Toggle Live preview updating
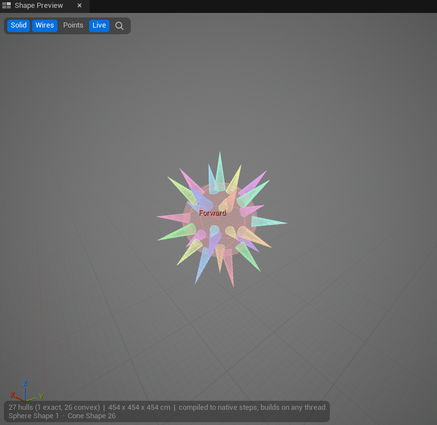Image resolution: width=437 pixels, height=425 pixels. point(99,25)
